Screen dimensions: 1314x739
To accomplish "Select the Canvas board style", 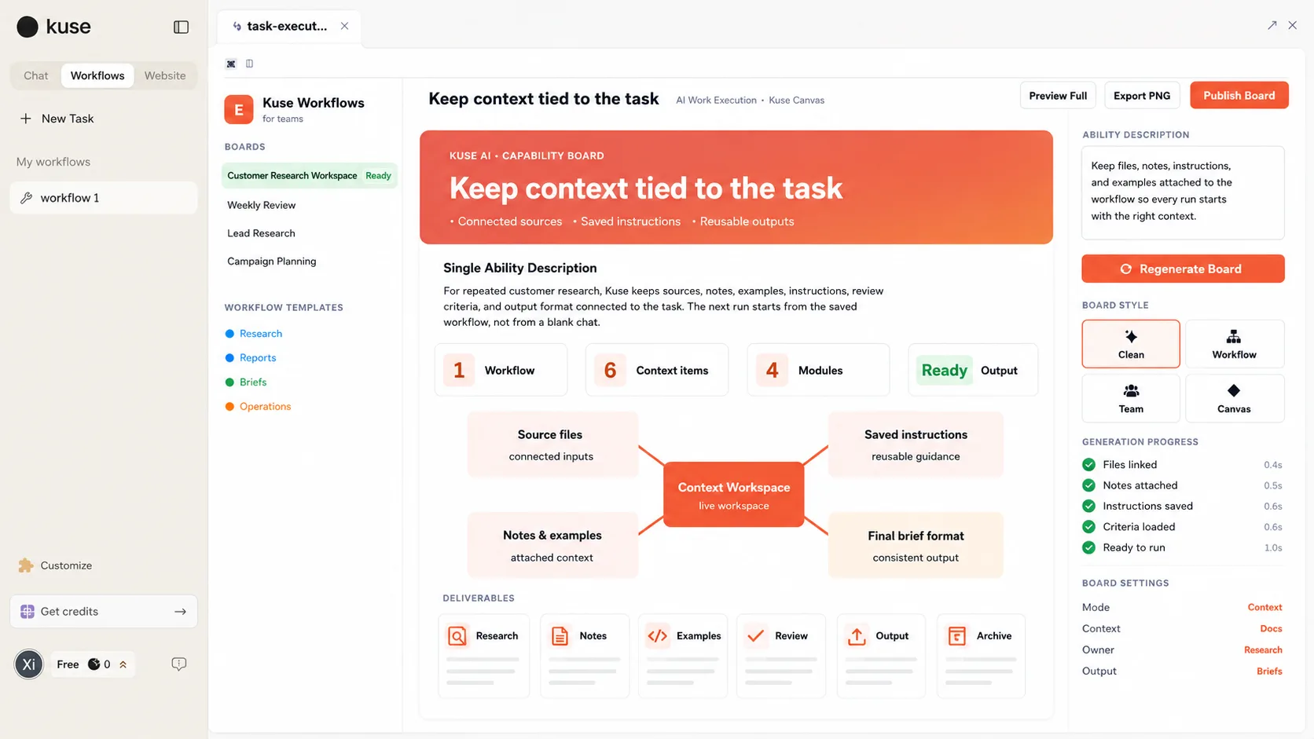I will 1235,398.
